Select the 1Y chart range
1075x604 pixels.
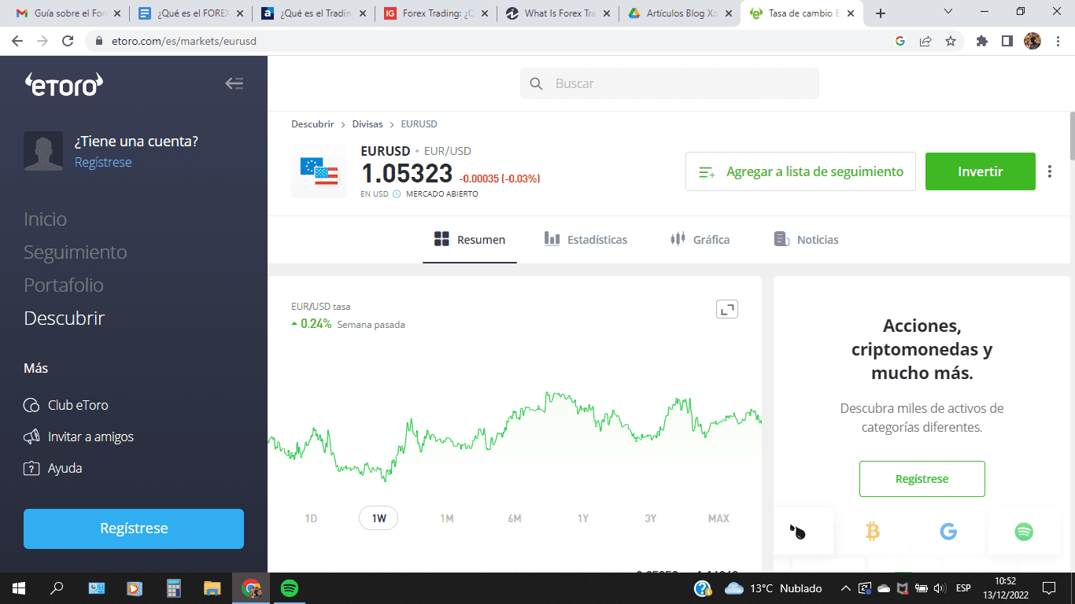[x=583, y=518]
